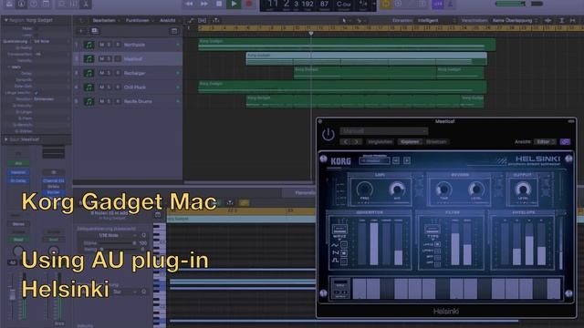Click the add track plus button
This screenshot has width=584, height=328.
click(x=81, y=31)
